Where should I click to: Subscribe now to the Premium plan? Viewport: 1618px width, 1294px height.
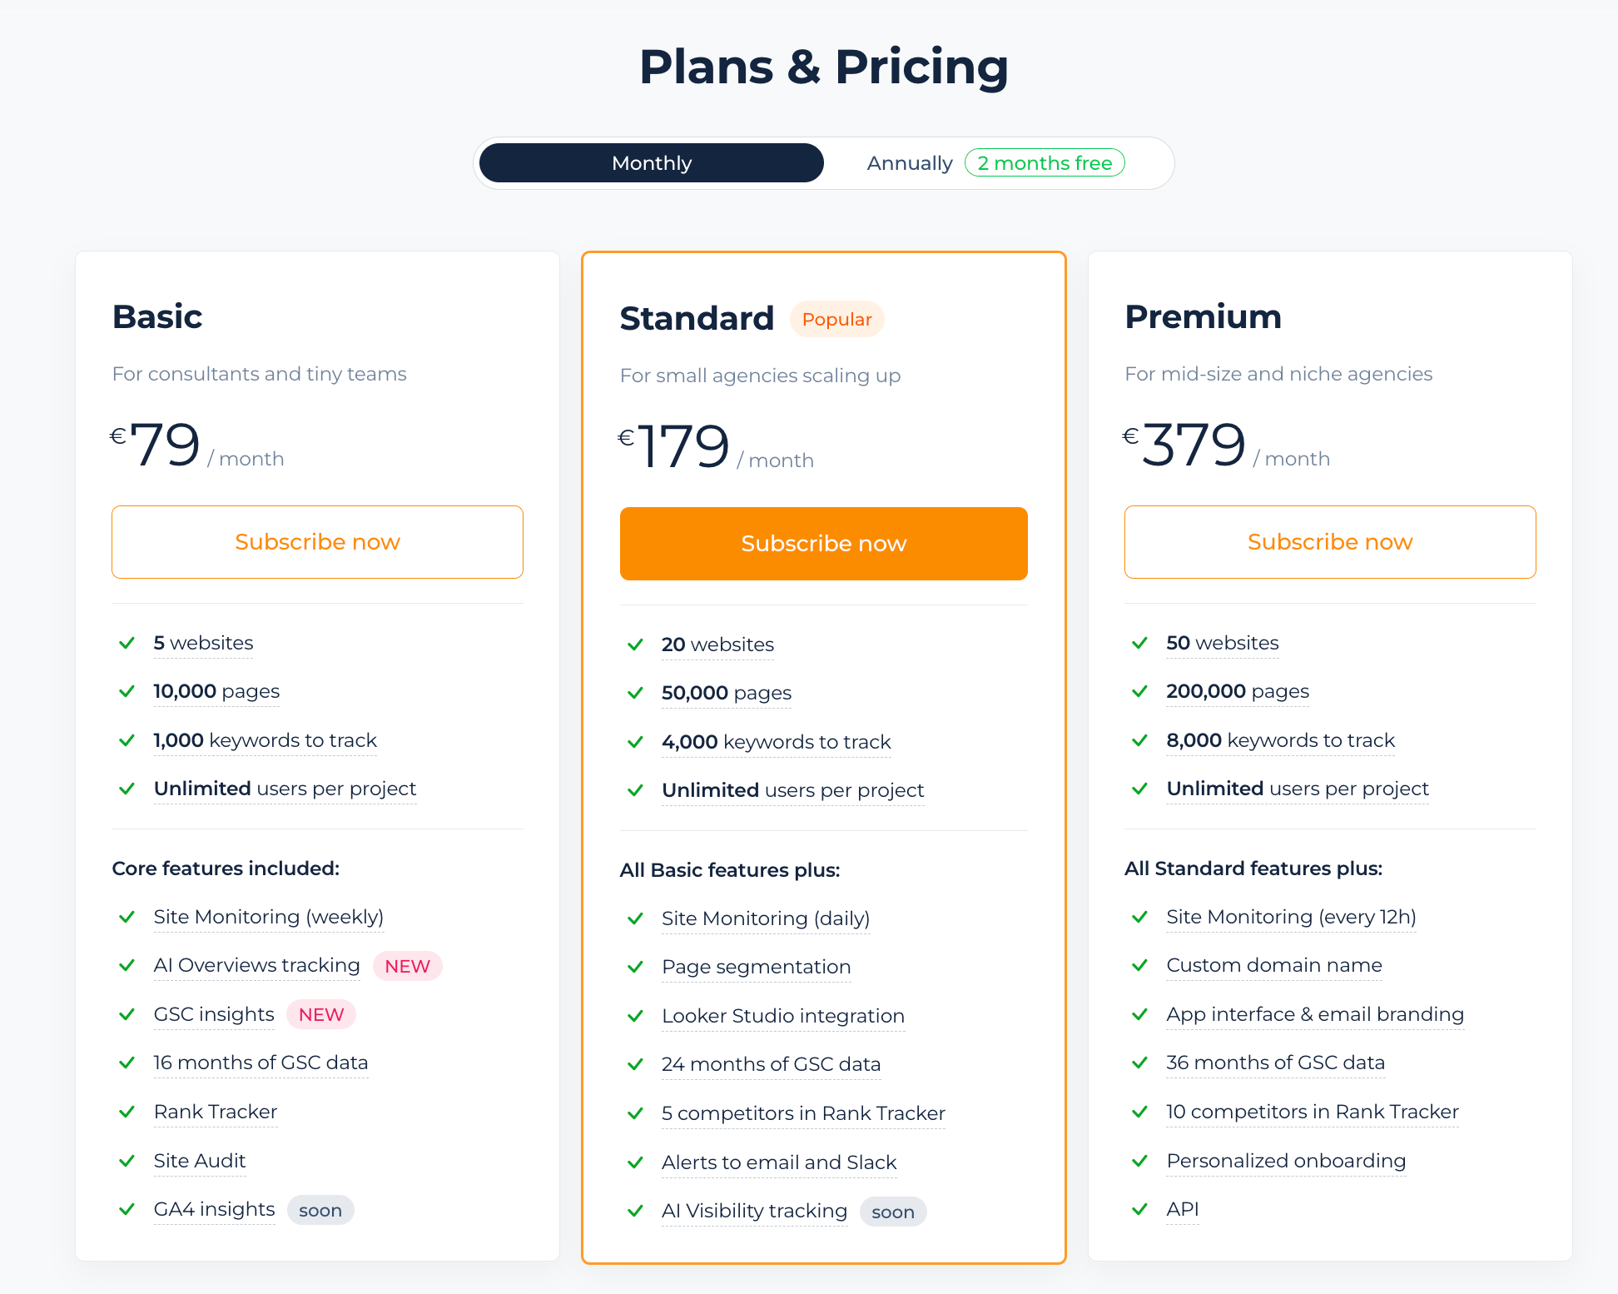click(1329, 542)
